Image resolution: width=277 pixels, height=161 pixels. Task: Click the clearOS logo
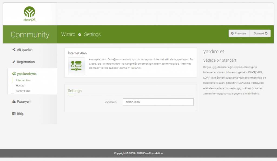[29, 14]
